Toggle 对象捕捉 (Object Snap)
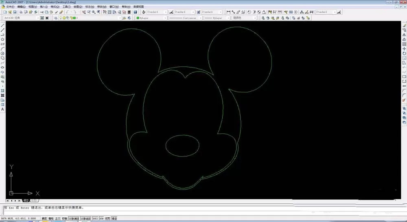 pyautogui.click(x=74, y=219)
